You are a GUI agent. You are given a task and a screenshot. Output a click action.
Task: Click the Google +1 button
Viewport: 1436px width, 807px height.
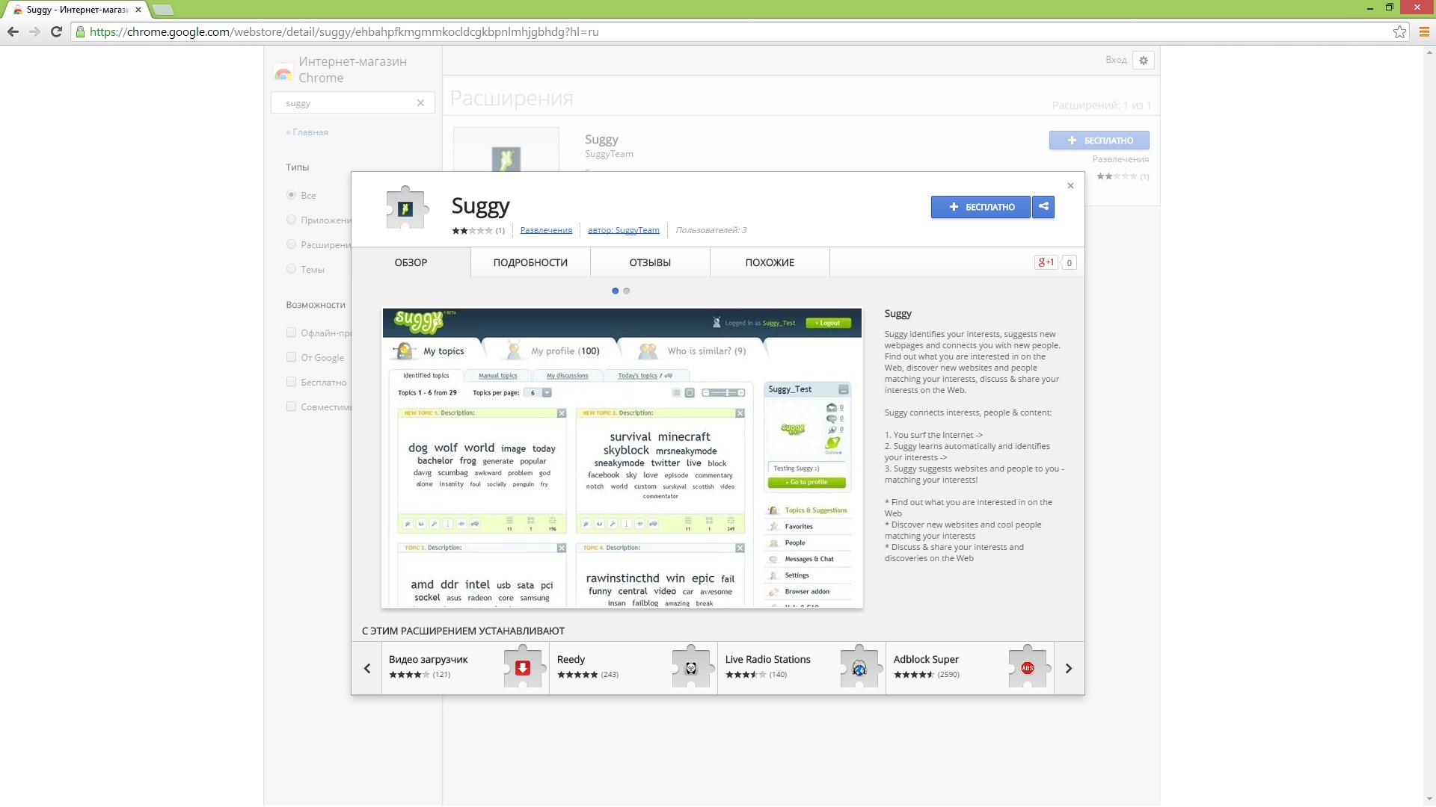click(1046, 262)
